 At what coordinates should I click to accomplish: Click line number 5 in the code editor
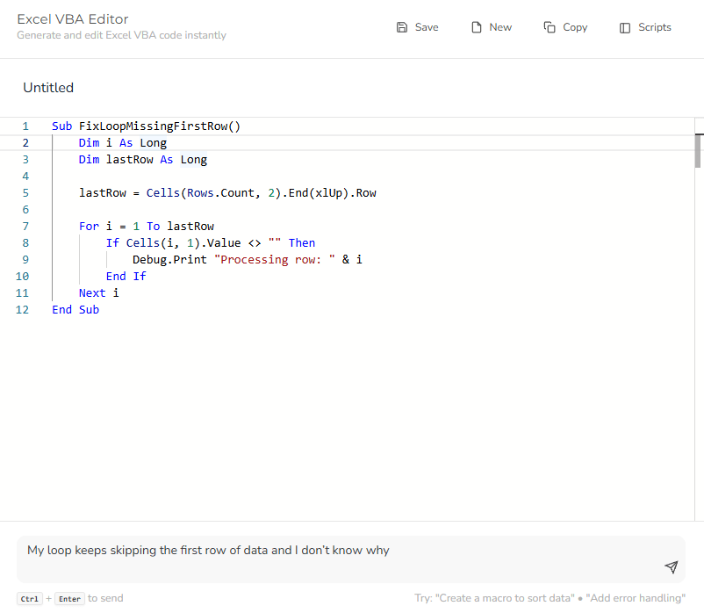click(25, 192)
